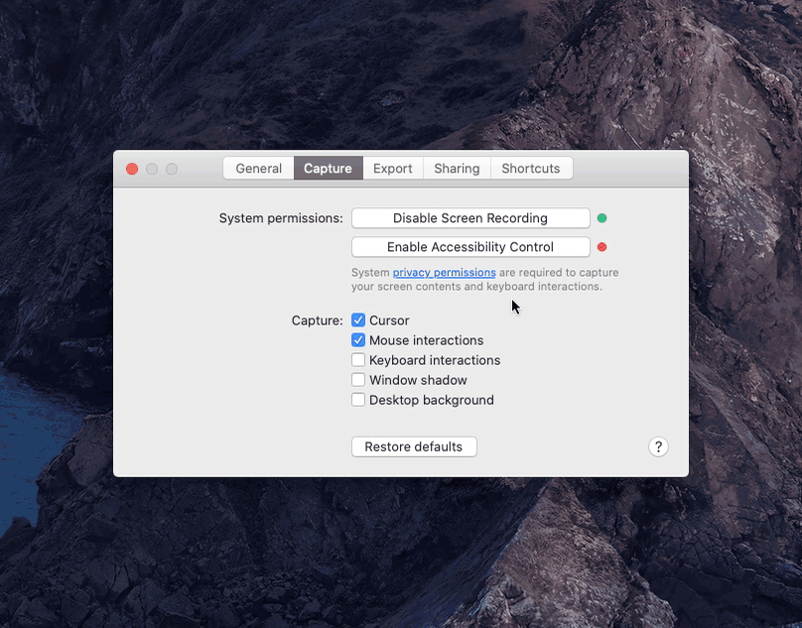Open the Export tab
This screenshot has height=628, width=802.
pos(392,169)
